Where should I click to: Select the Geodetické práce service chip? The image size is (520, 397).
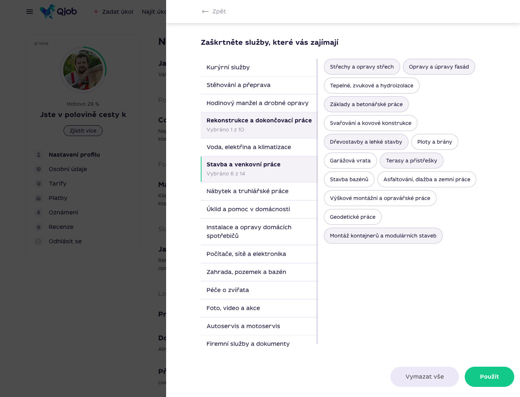(x=352, y=217)
